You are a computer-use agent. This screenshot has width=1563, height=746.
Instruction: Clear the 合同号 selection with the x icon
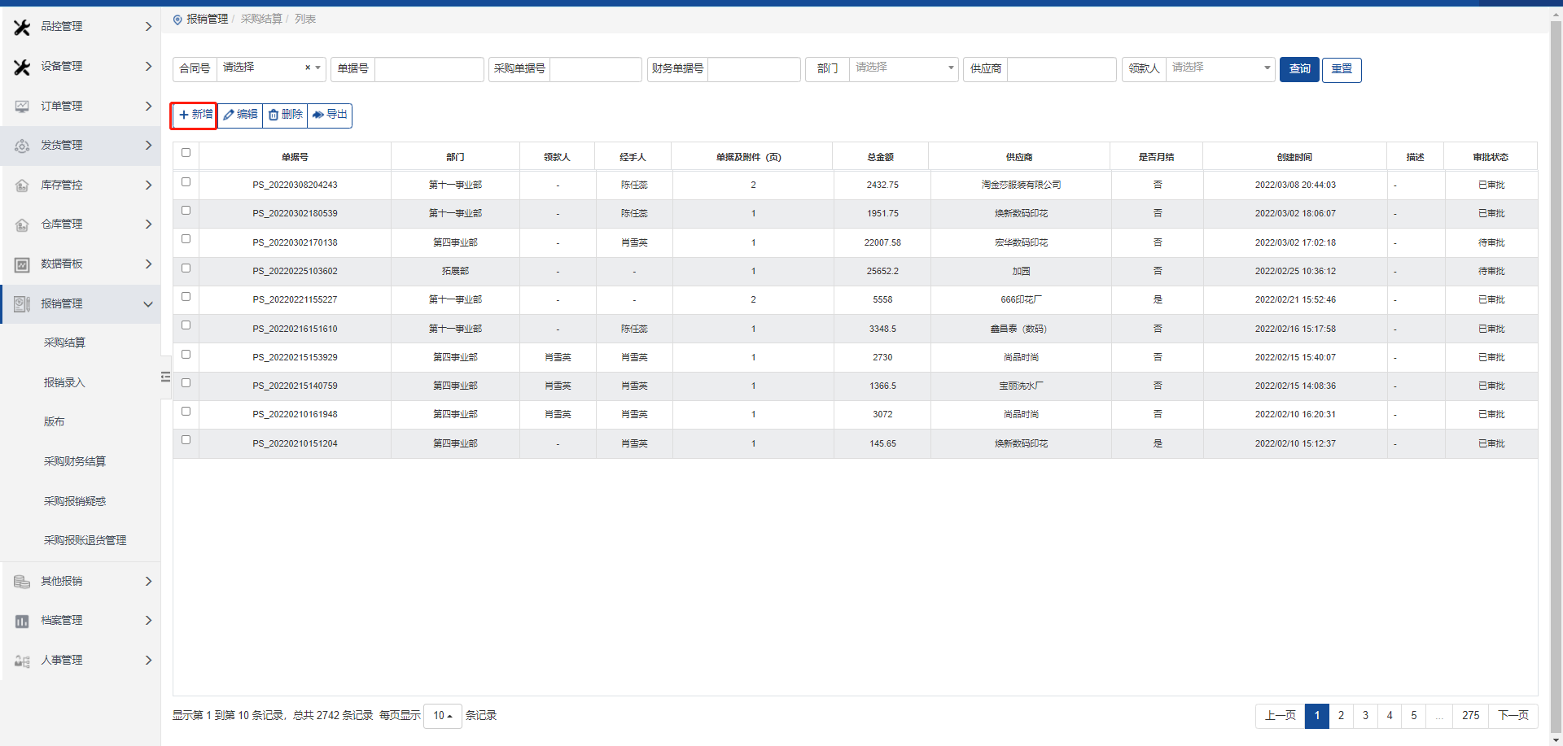click(x=308, y=68)
